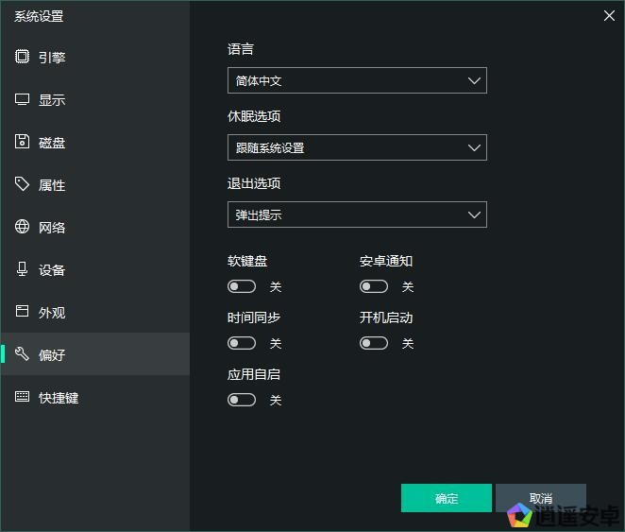
Task: Turn on the 安卓通知 toggle
Action: 374,286
